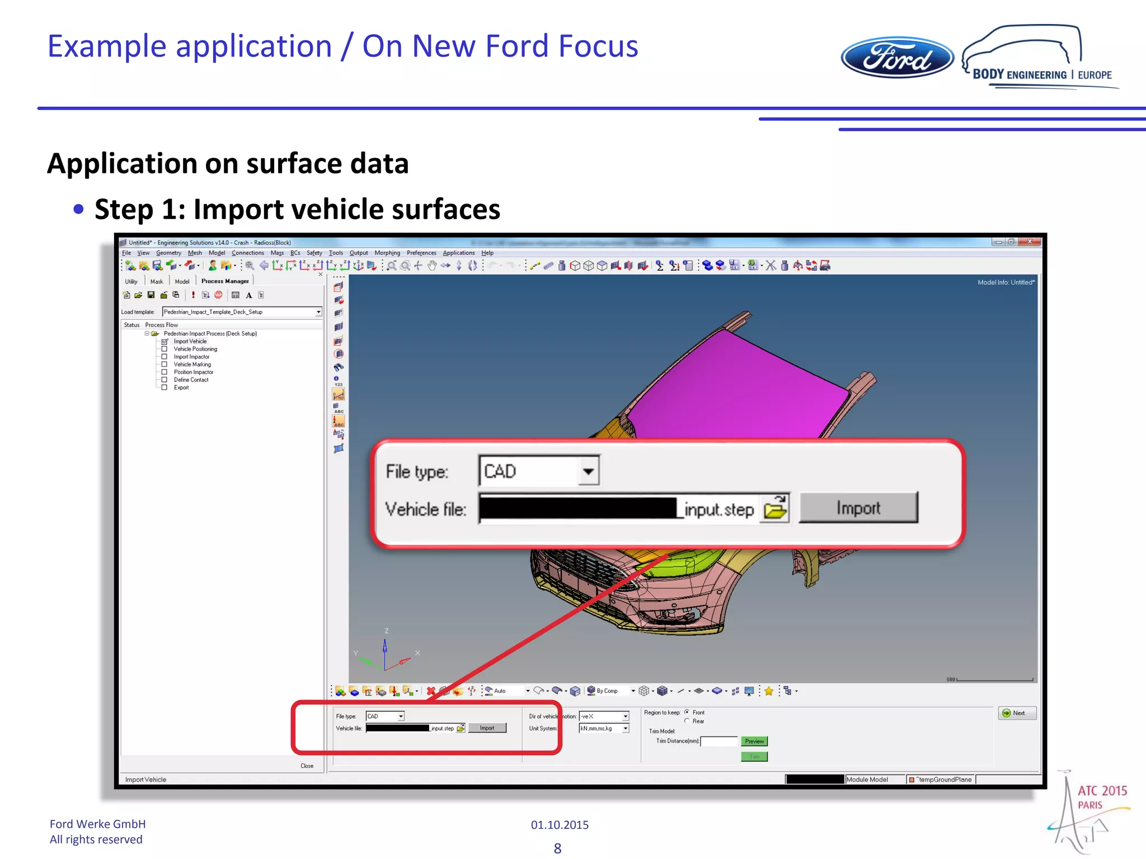Click the calculator icon in top toolbar
Image resolution: width=1146 pixels, height=859 pixels.
coord(688,266)
